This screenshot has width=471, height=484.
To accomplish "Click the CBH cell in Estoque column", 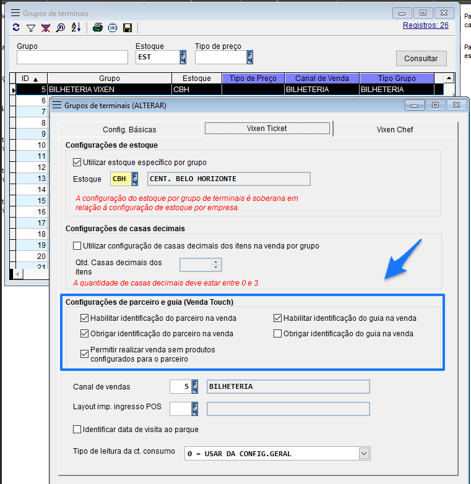I will point(197,90).
